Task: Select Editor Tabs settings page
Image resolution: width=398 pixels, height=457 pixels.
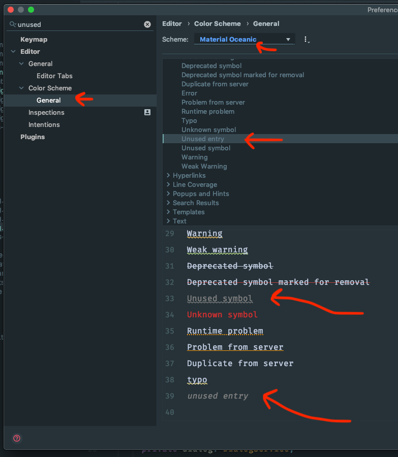Action: (54, 76)
